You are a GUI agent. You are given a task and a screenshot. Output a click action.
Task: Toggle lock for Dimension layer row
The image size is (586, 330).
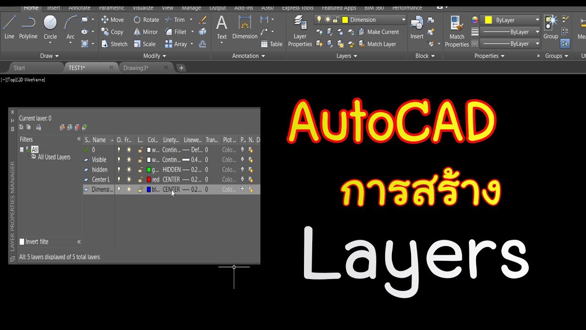pos(141,189)
